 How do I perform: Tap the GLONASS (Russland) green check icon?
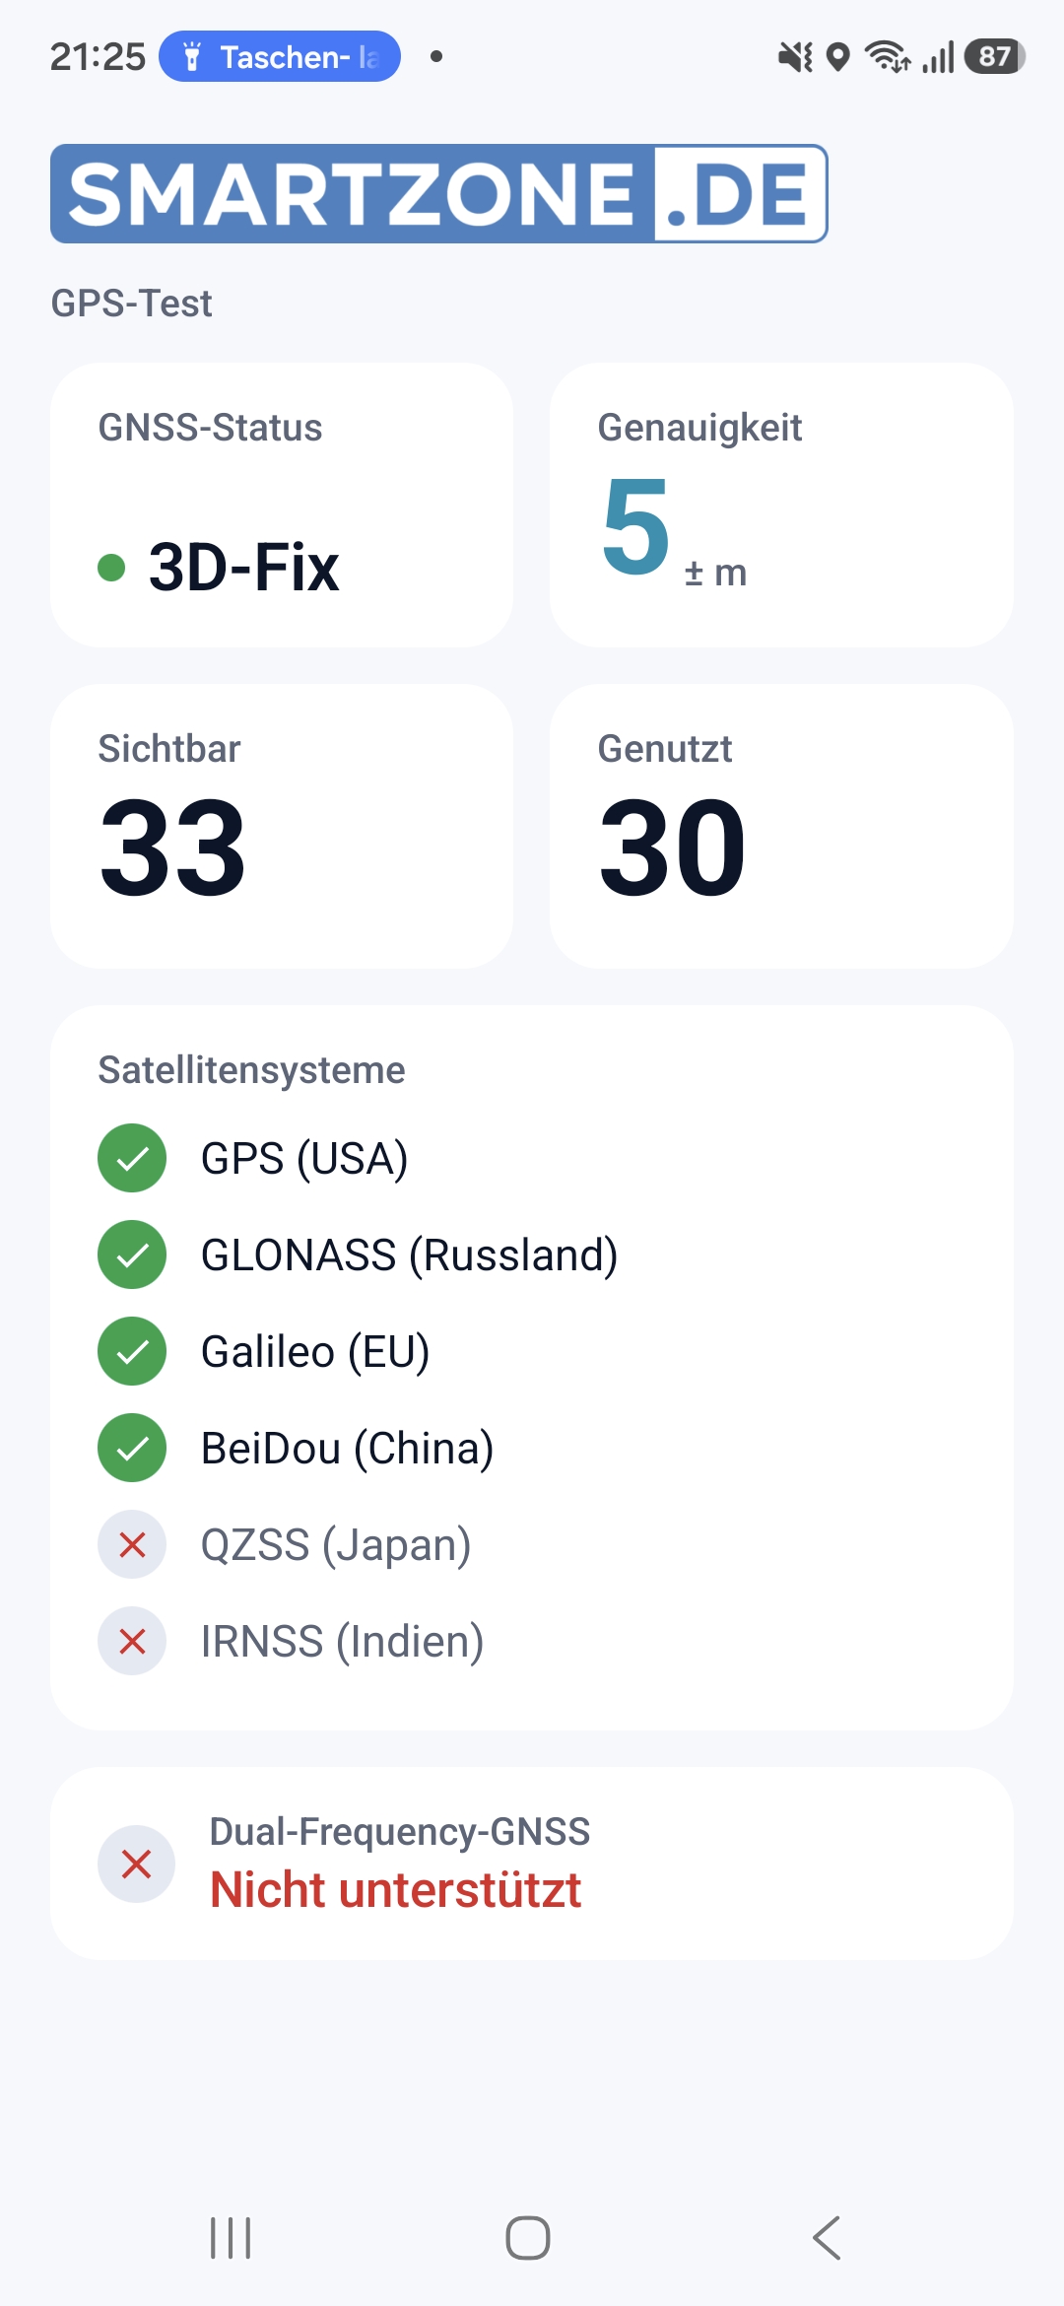click(132, 1255)
